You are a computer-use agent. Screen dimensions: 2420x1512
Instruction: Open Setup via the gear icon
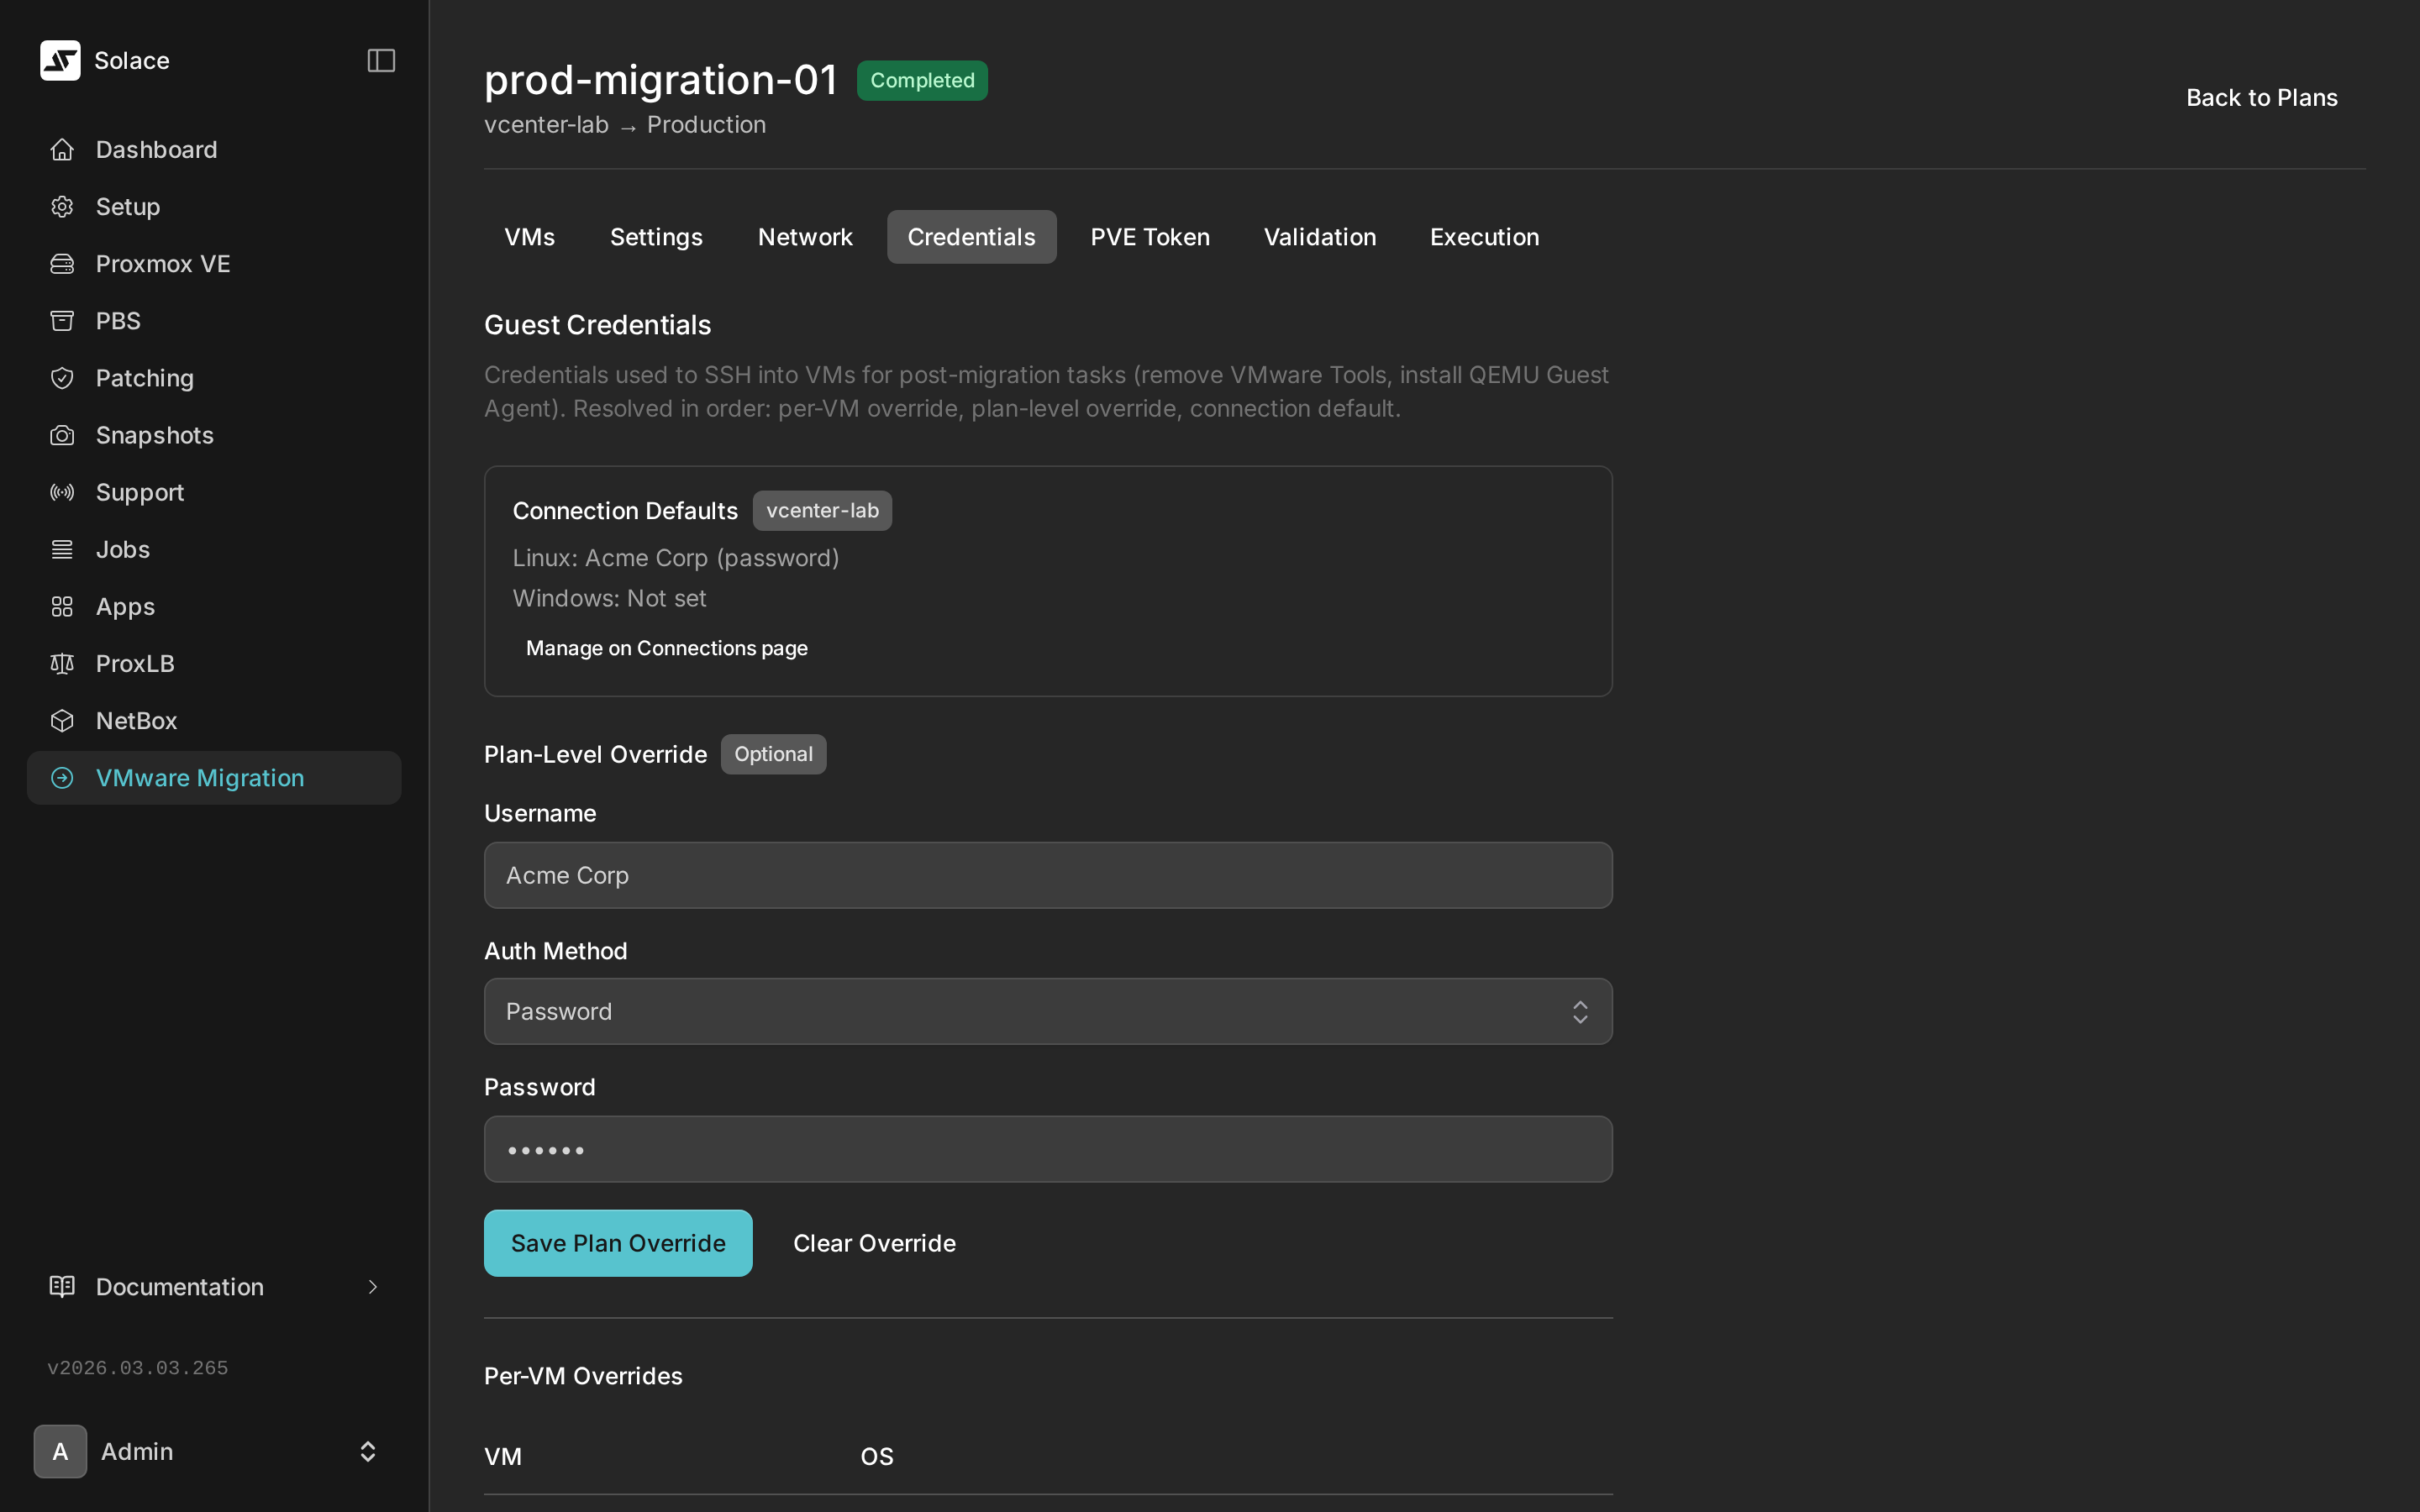[x=62, y=206]
